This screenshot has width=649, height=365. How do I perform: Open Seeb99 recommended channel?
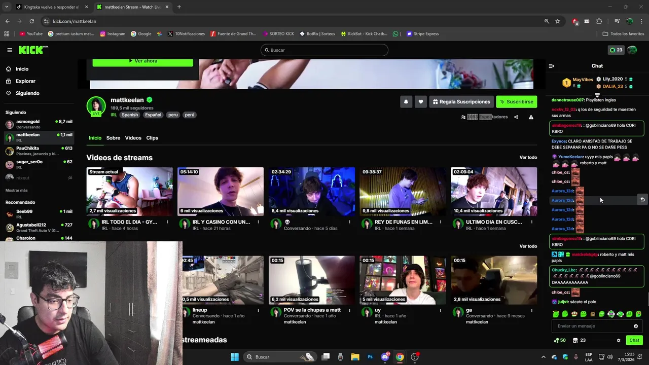[x=39, y=213]
